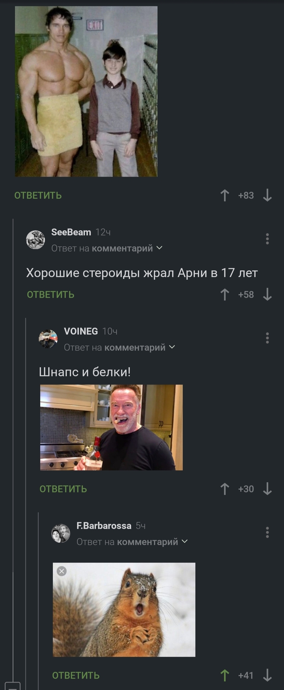The height and width of the screenshot is (690, 284).
Task: Open SeeBeam's profile avatar
Action: click(36, 240)
